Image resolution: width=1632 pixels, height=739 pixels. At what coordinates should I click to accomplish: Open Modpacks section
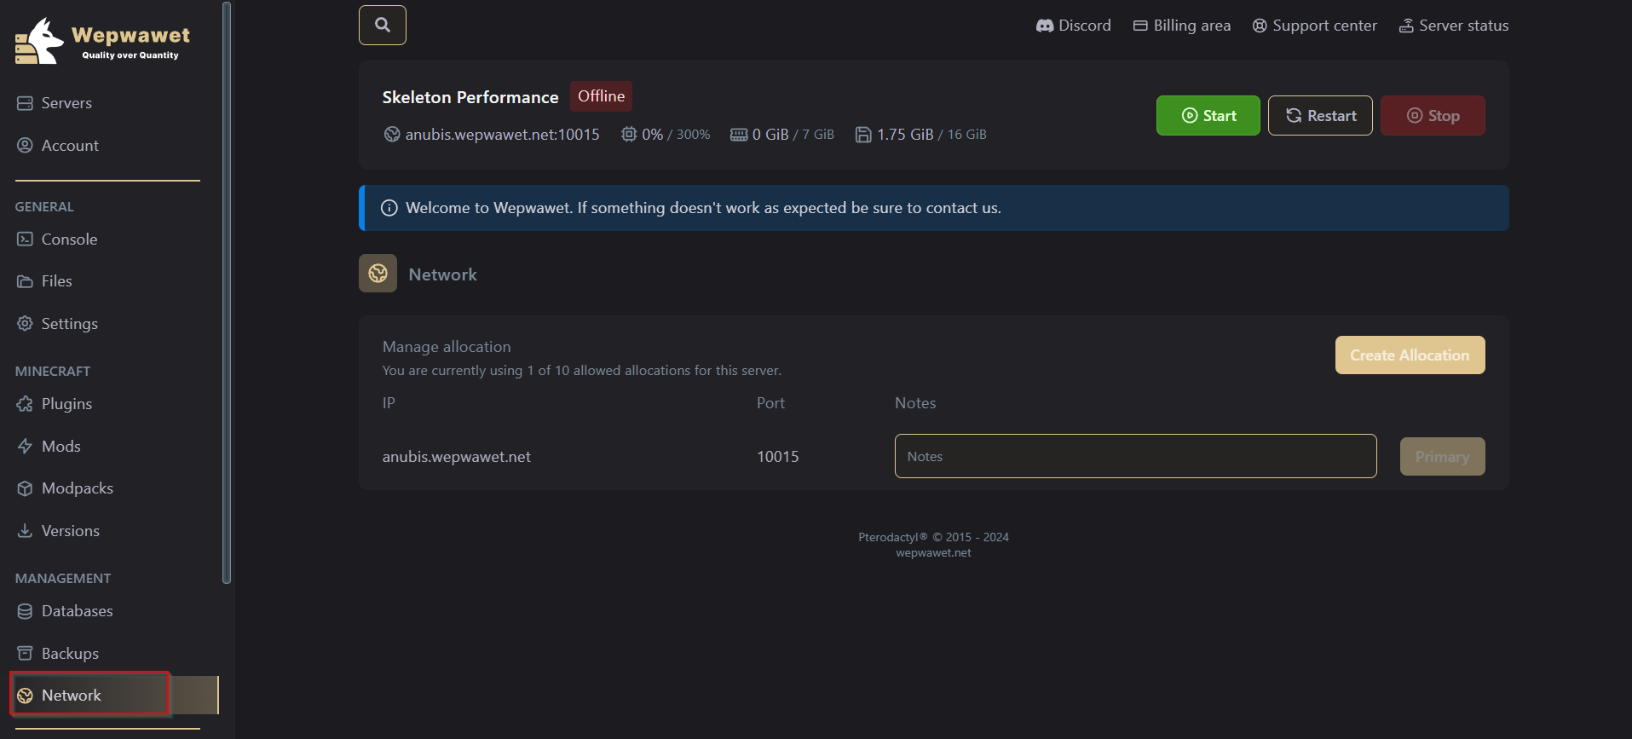[x=65, y=488]
